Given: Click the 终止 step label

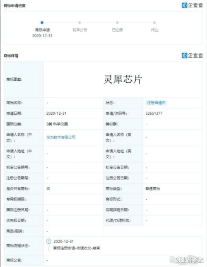Looking at the screenshot, I should 154,30.
